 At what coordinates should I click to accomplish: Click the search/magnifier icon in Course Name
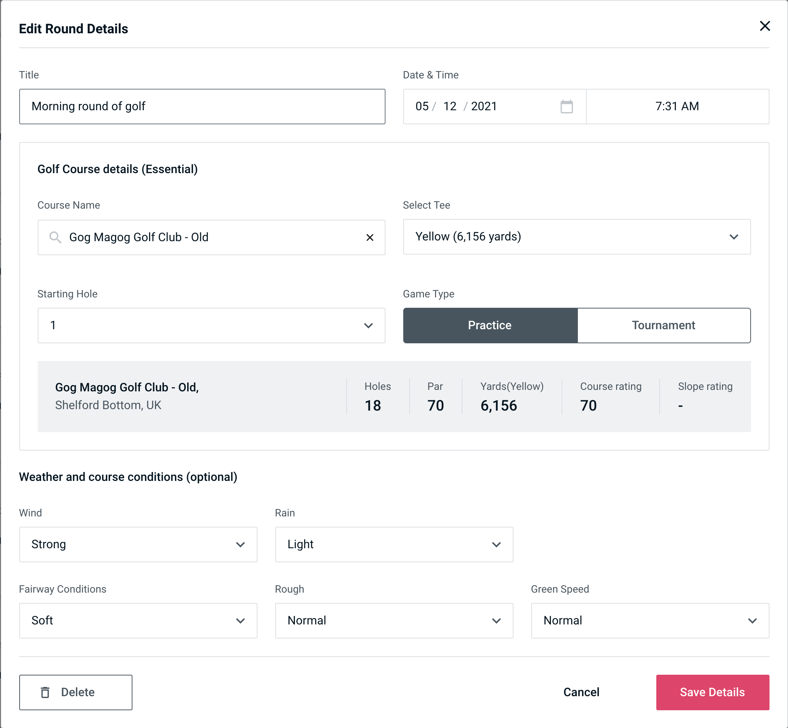pyautogui.click(x=55, y=237)
